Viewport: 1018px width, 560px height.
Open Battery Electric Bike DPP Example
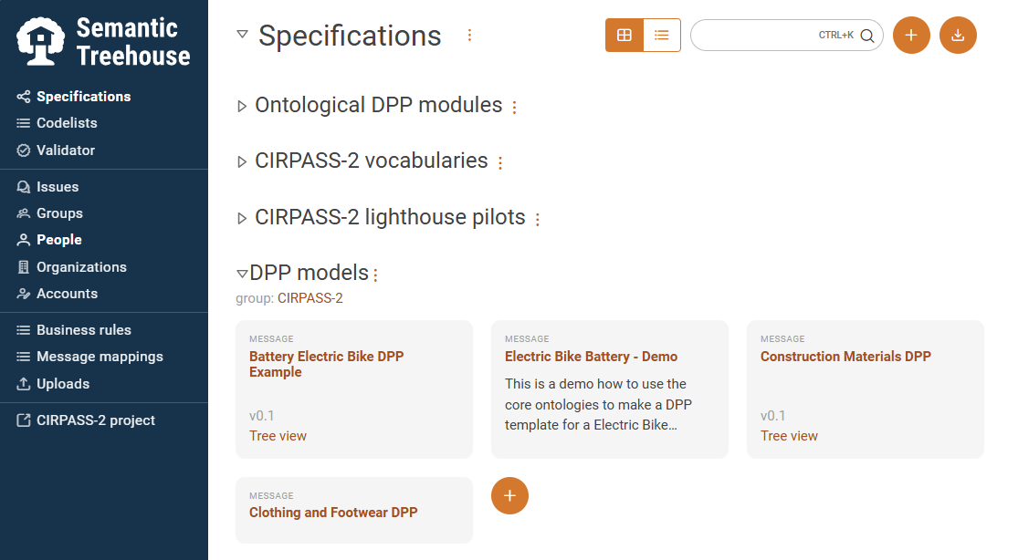tap(327, 364)
